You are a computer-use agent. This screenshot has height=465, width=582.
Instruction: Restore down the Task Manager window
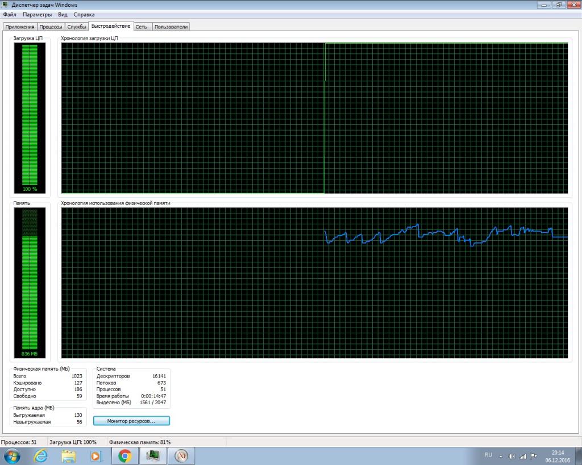click(x=558, y=5)
